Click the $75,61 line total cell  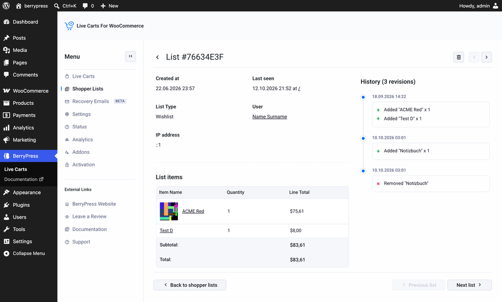[297, 211]
